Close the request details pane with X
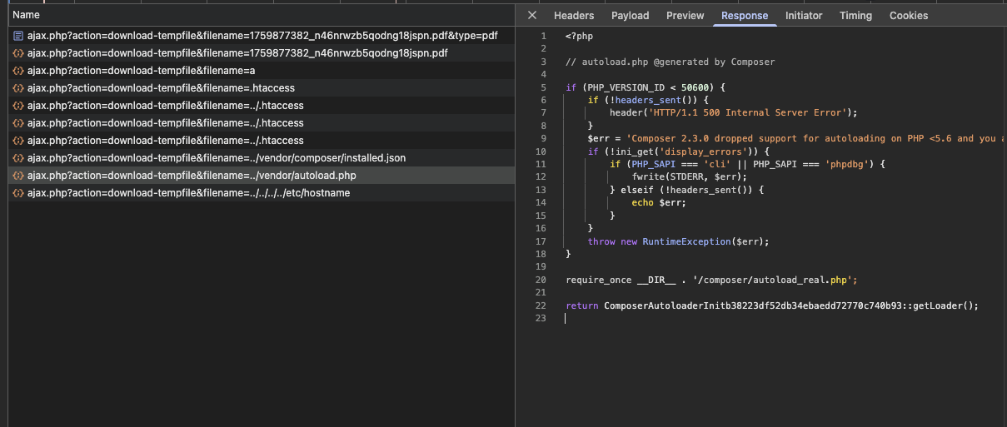This screenshot has height=427, width=1007. [532, 15]
